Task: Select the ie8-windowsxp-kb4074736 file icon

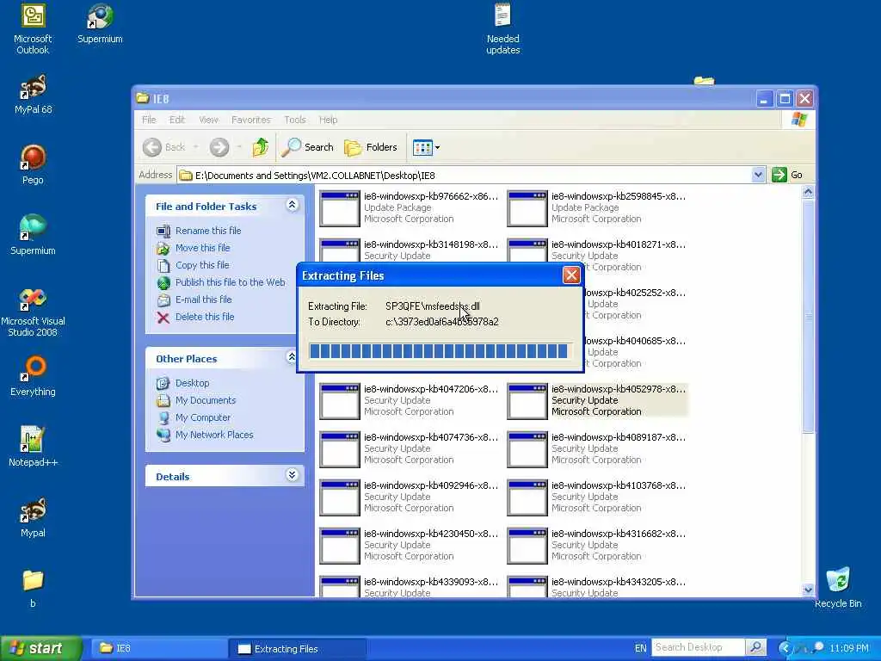Action: [x=339, y=449]
